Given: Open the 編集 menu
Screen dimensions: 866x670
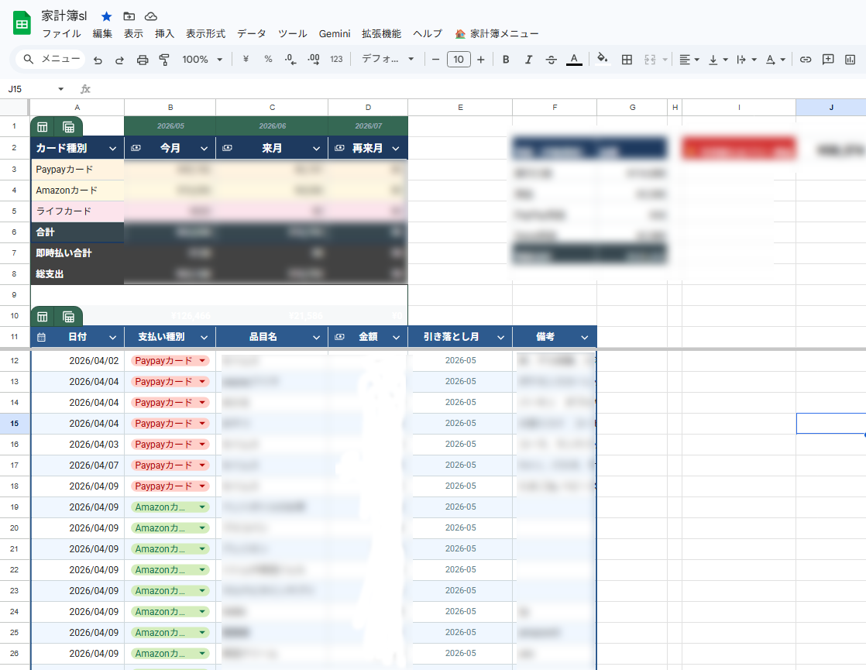Looking at the screenshot, I should [x=102, y=33].
